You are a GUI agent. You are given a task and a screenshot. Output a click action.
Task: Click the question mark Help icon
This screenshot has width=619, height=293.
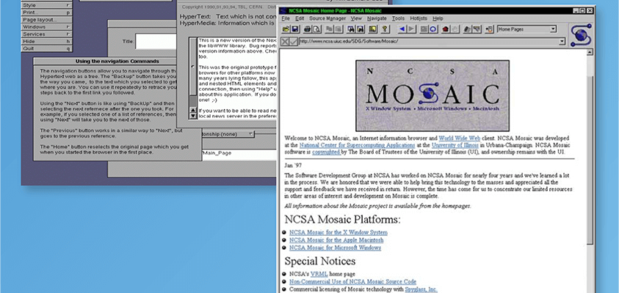[x=384, y=29]
